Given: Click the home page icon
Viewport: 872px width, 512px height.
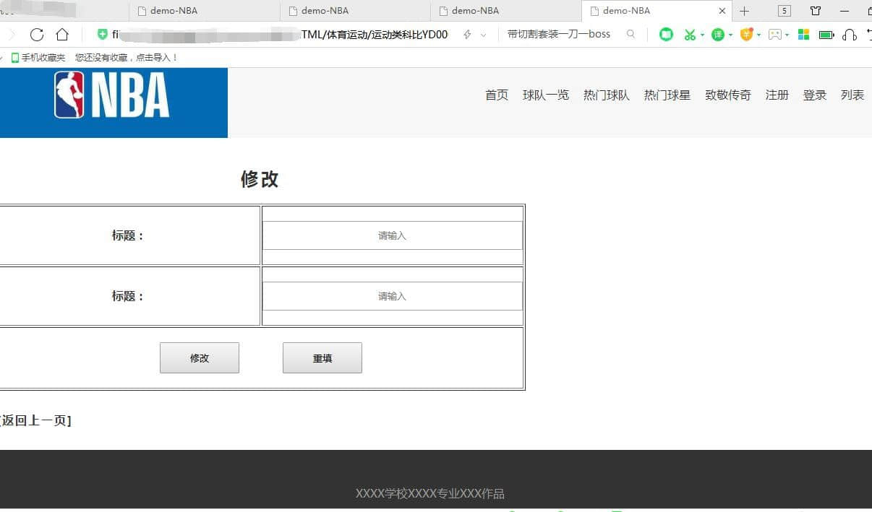Looking at the screenshot, I should tap(62, 35).
